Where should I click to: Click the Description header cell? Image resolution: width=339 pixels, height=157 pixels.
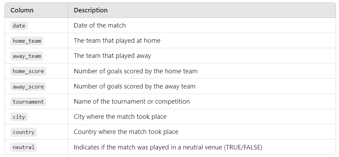point(202,10)
